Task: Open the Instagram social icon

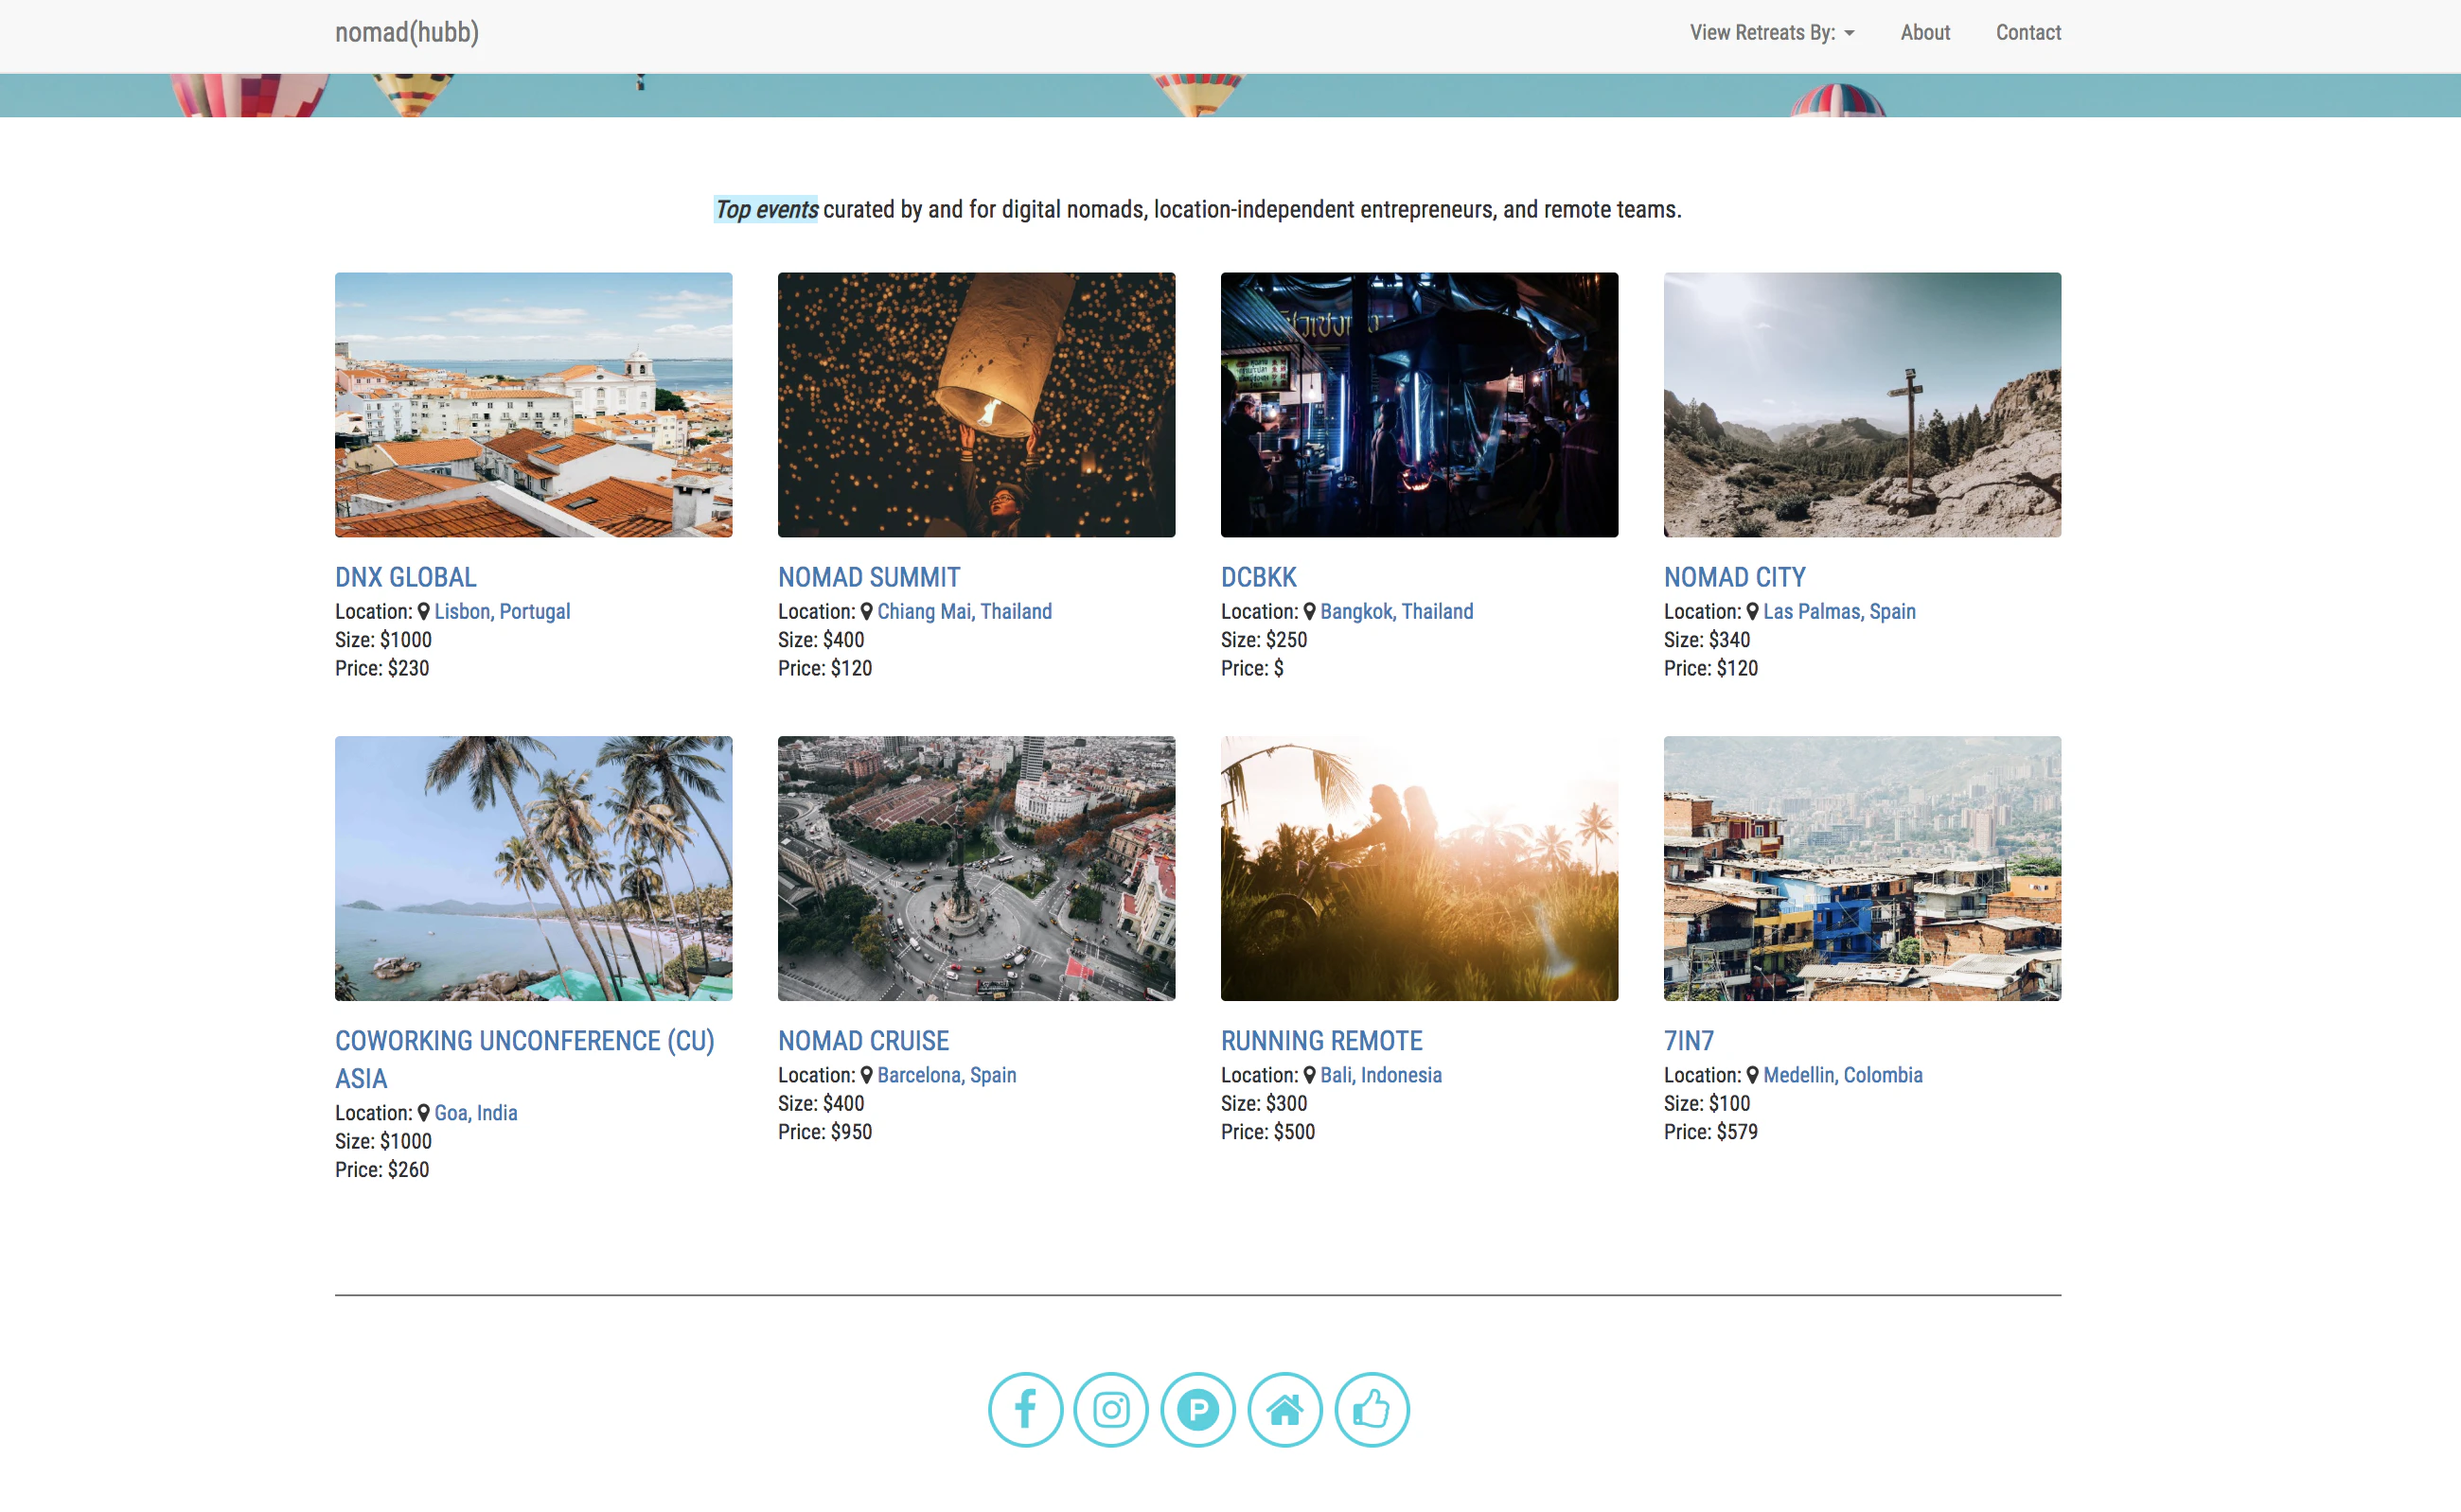Action: coord(1110,1409)
